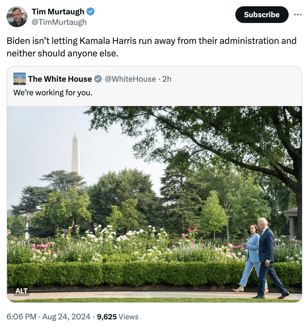
Task: Click the 2h timestamp on the quoted post
Action: (x=167, y=79)
